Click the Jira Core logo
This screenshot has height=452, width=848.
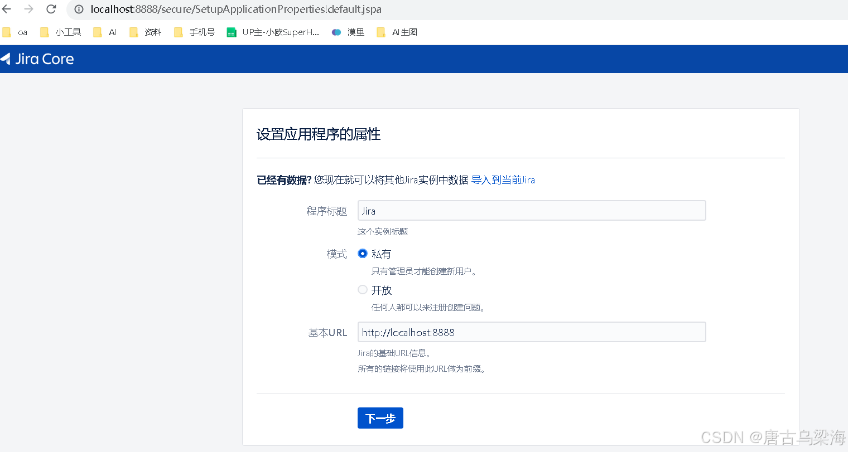click(37, 59)
